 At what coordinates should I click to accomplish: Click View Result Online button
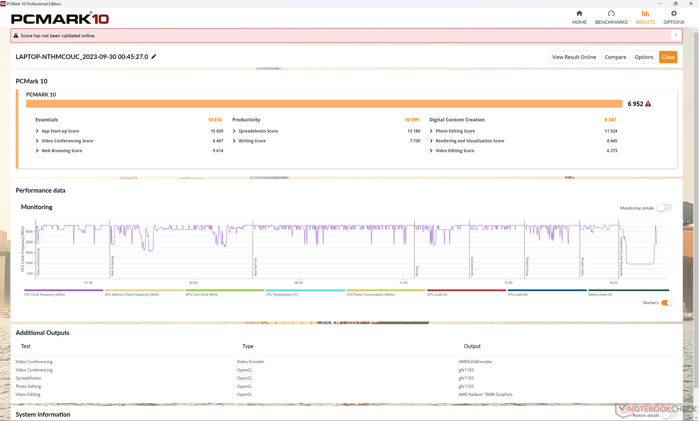tap(574, 57)
